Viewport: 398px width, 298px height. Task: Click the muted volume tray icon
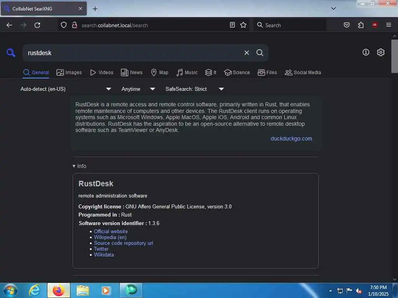[x=359, y=291]
